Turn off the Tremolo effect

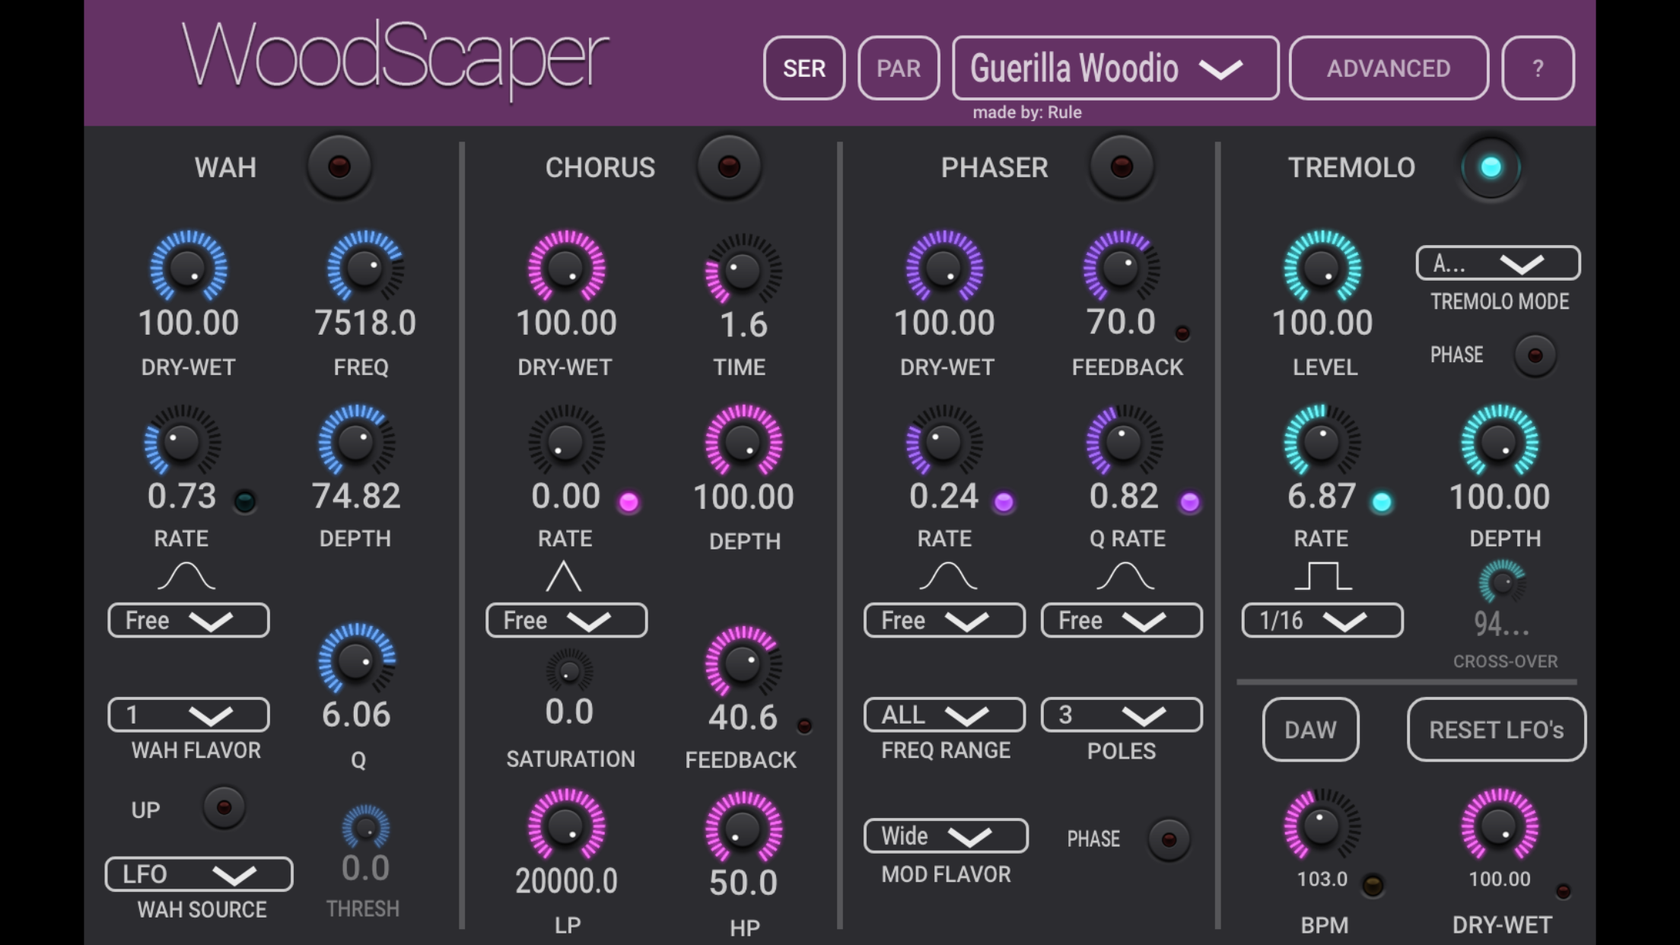click(x=1491, y=168)
